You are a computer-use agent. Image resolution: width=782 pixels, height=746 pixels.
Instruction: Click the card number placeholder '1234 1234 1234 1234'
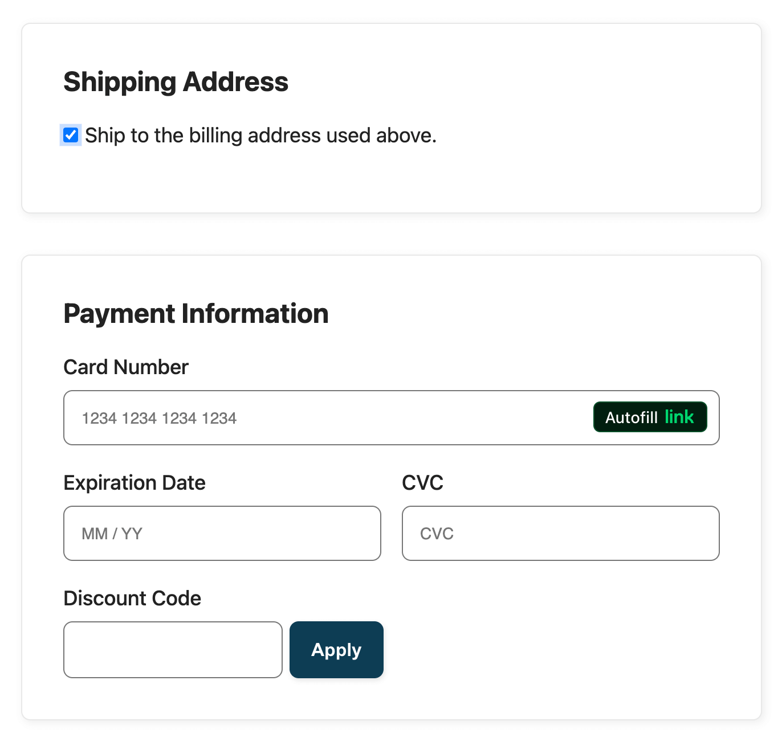point(160,417)
